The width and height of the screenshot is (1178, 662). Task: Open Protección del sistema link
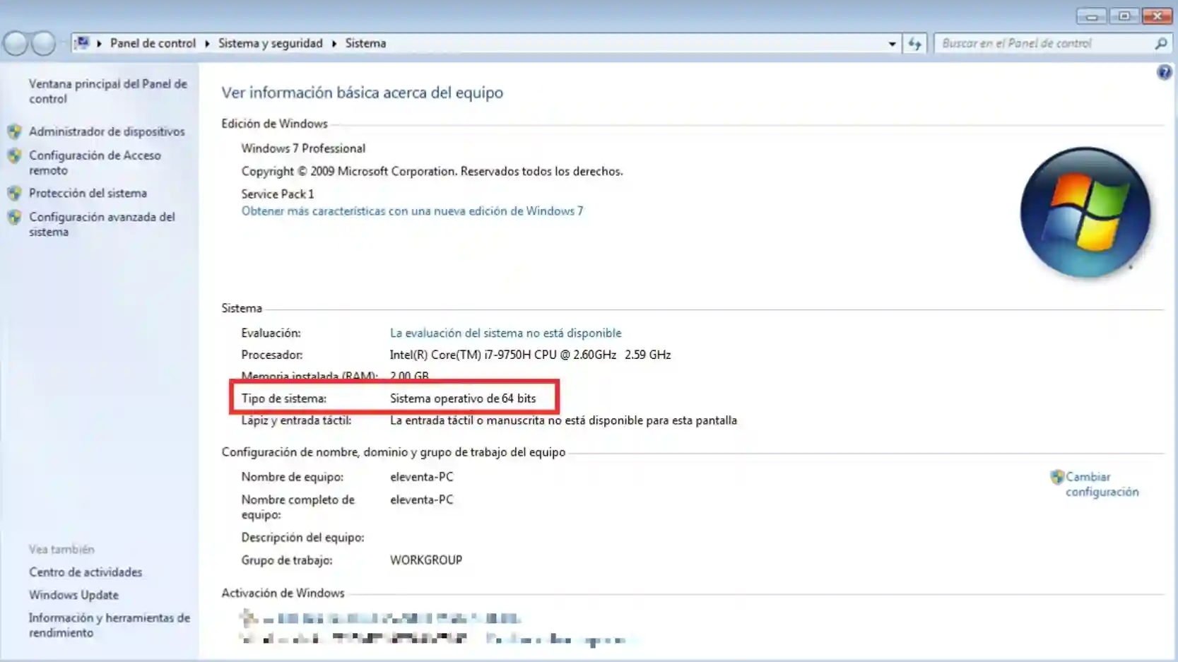[x=88, y=193]
